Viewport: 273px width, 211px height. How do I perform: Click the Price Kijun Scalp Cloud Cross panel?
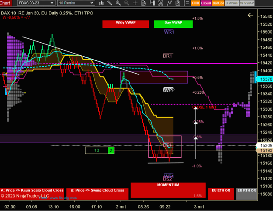[x=32, y=194]
